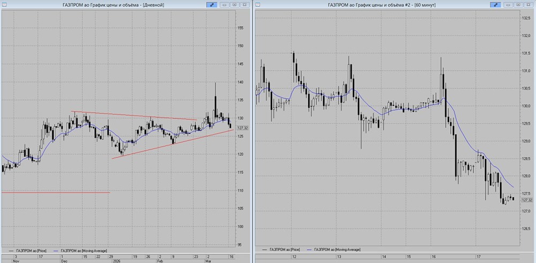
Task: Click the 127,32 last price label on daily chart
Action: click(x=242, y=128)
